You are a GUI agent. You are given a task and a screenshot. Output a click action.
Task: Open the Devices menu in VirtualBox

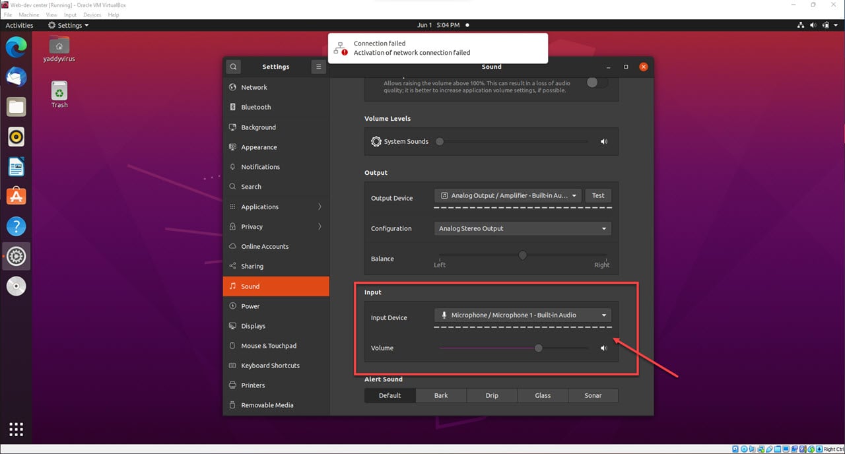click(92, 15)
